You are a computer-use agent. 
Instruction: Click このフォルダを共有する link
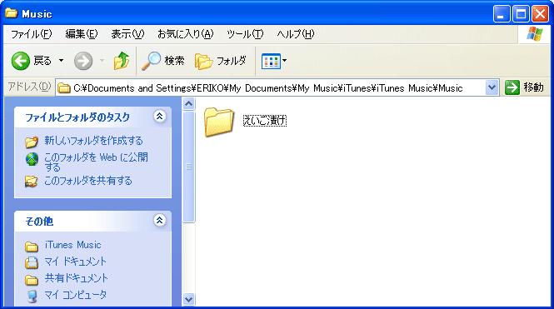coord(88,181)
